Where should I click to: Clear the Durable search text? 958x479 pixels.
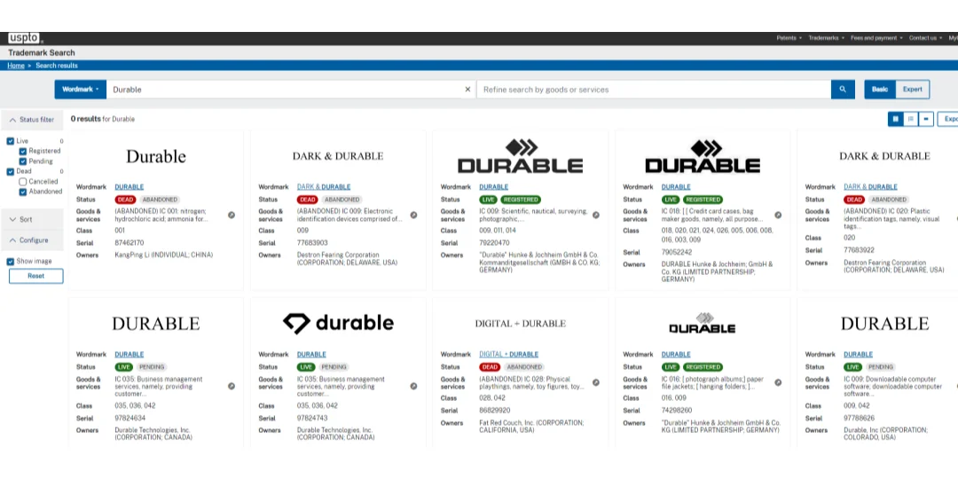click(x=468, y=90)
